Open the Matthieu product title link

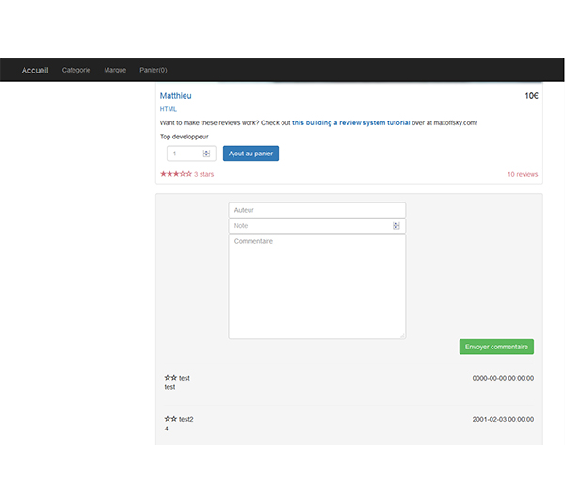[176, 96]
